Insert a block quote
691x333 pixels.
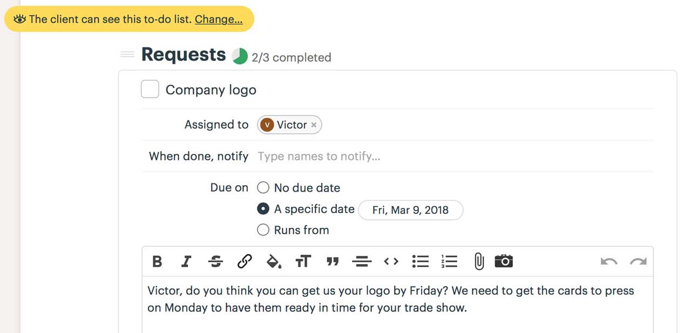[x=333, y=262]
